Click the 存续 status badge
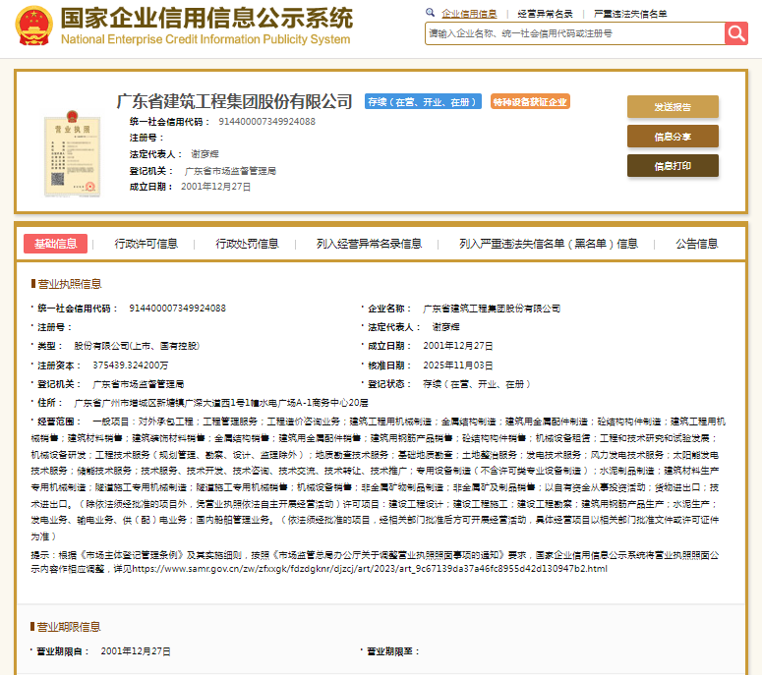Image resolution: width=762 pixels, height=675 pixels. point(423,102)
